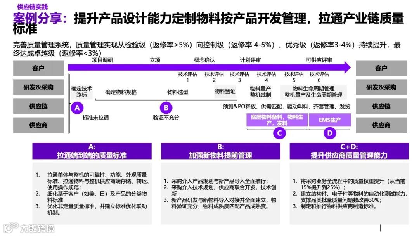
Task: Click the '验证不充分' issue label
Action: coord(166,118)
